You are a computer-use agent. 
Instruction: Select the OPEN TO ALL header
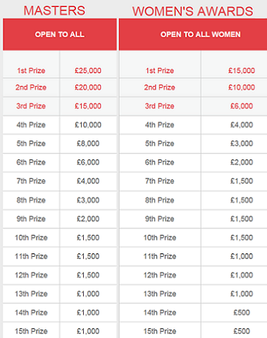(60, 35)
